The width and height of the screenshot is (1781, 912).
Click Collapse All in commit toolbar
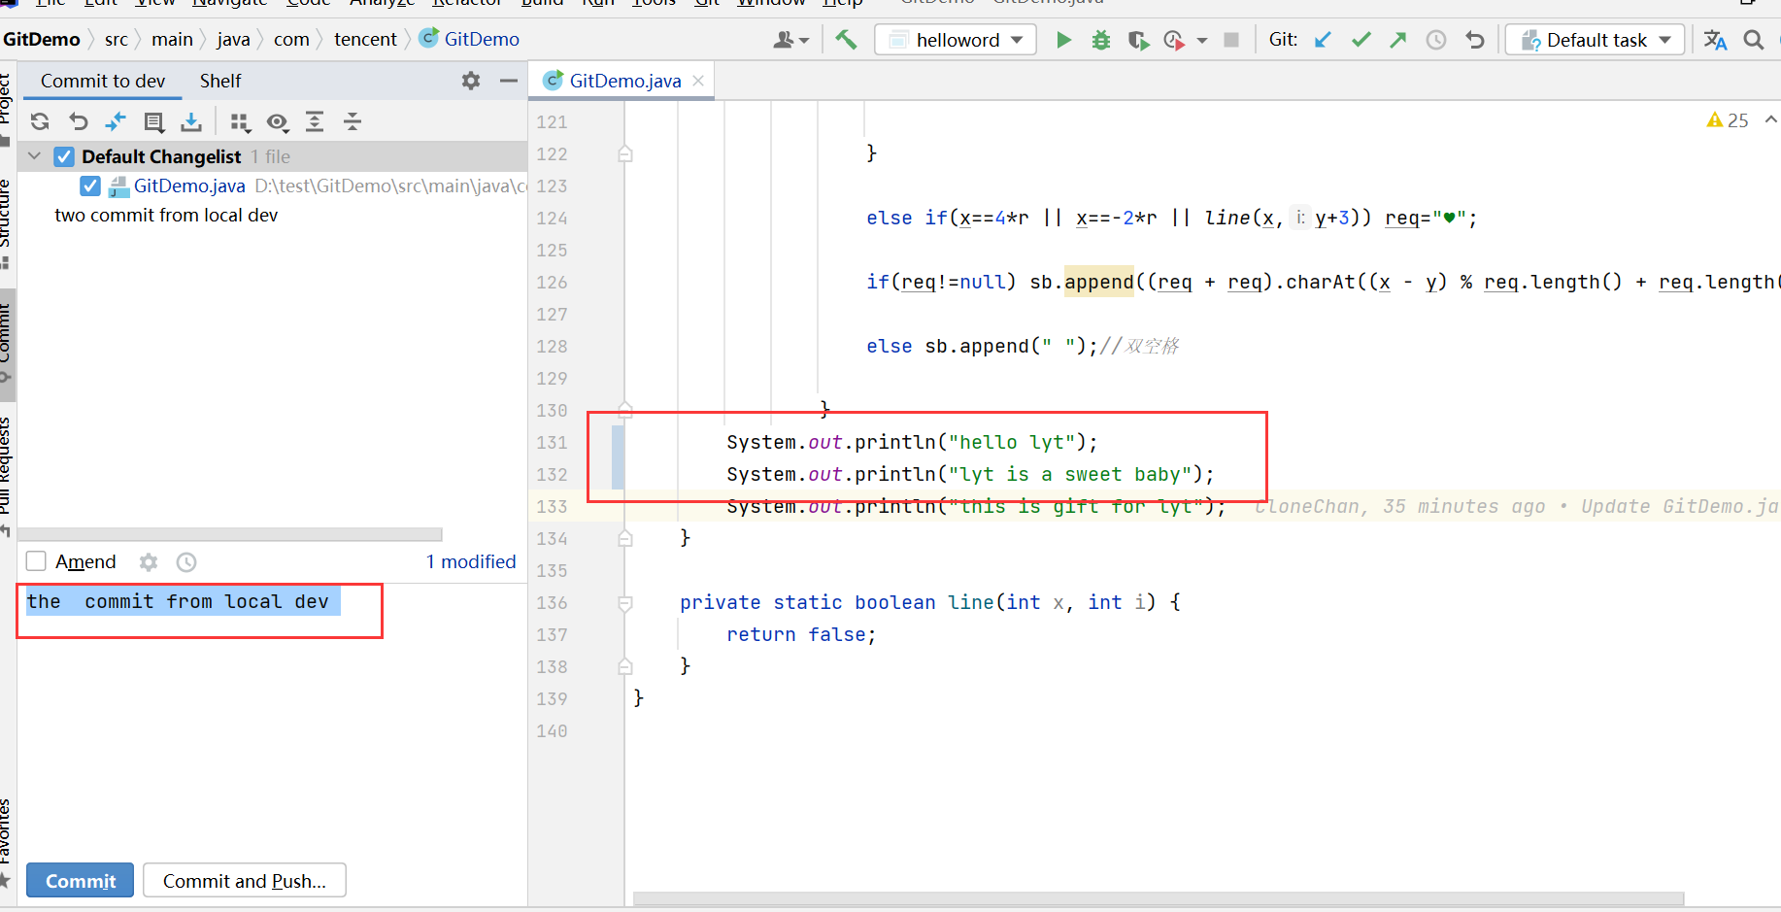click(353, 121)
